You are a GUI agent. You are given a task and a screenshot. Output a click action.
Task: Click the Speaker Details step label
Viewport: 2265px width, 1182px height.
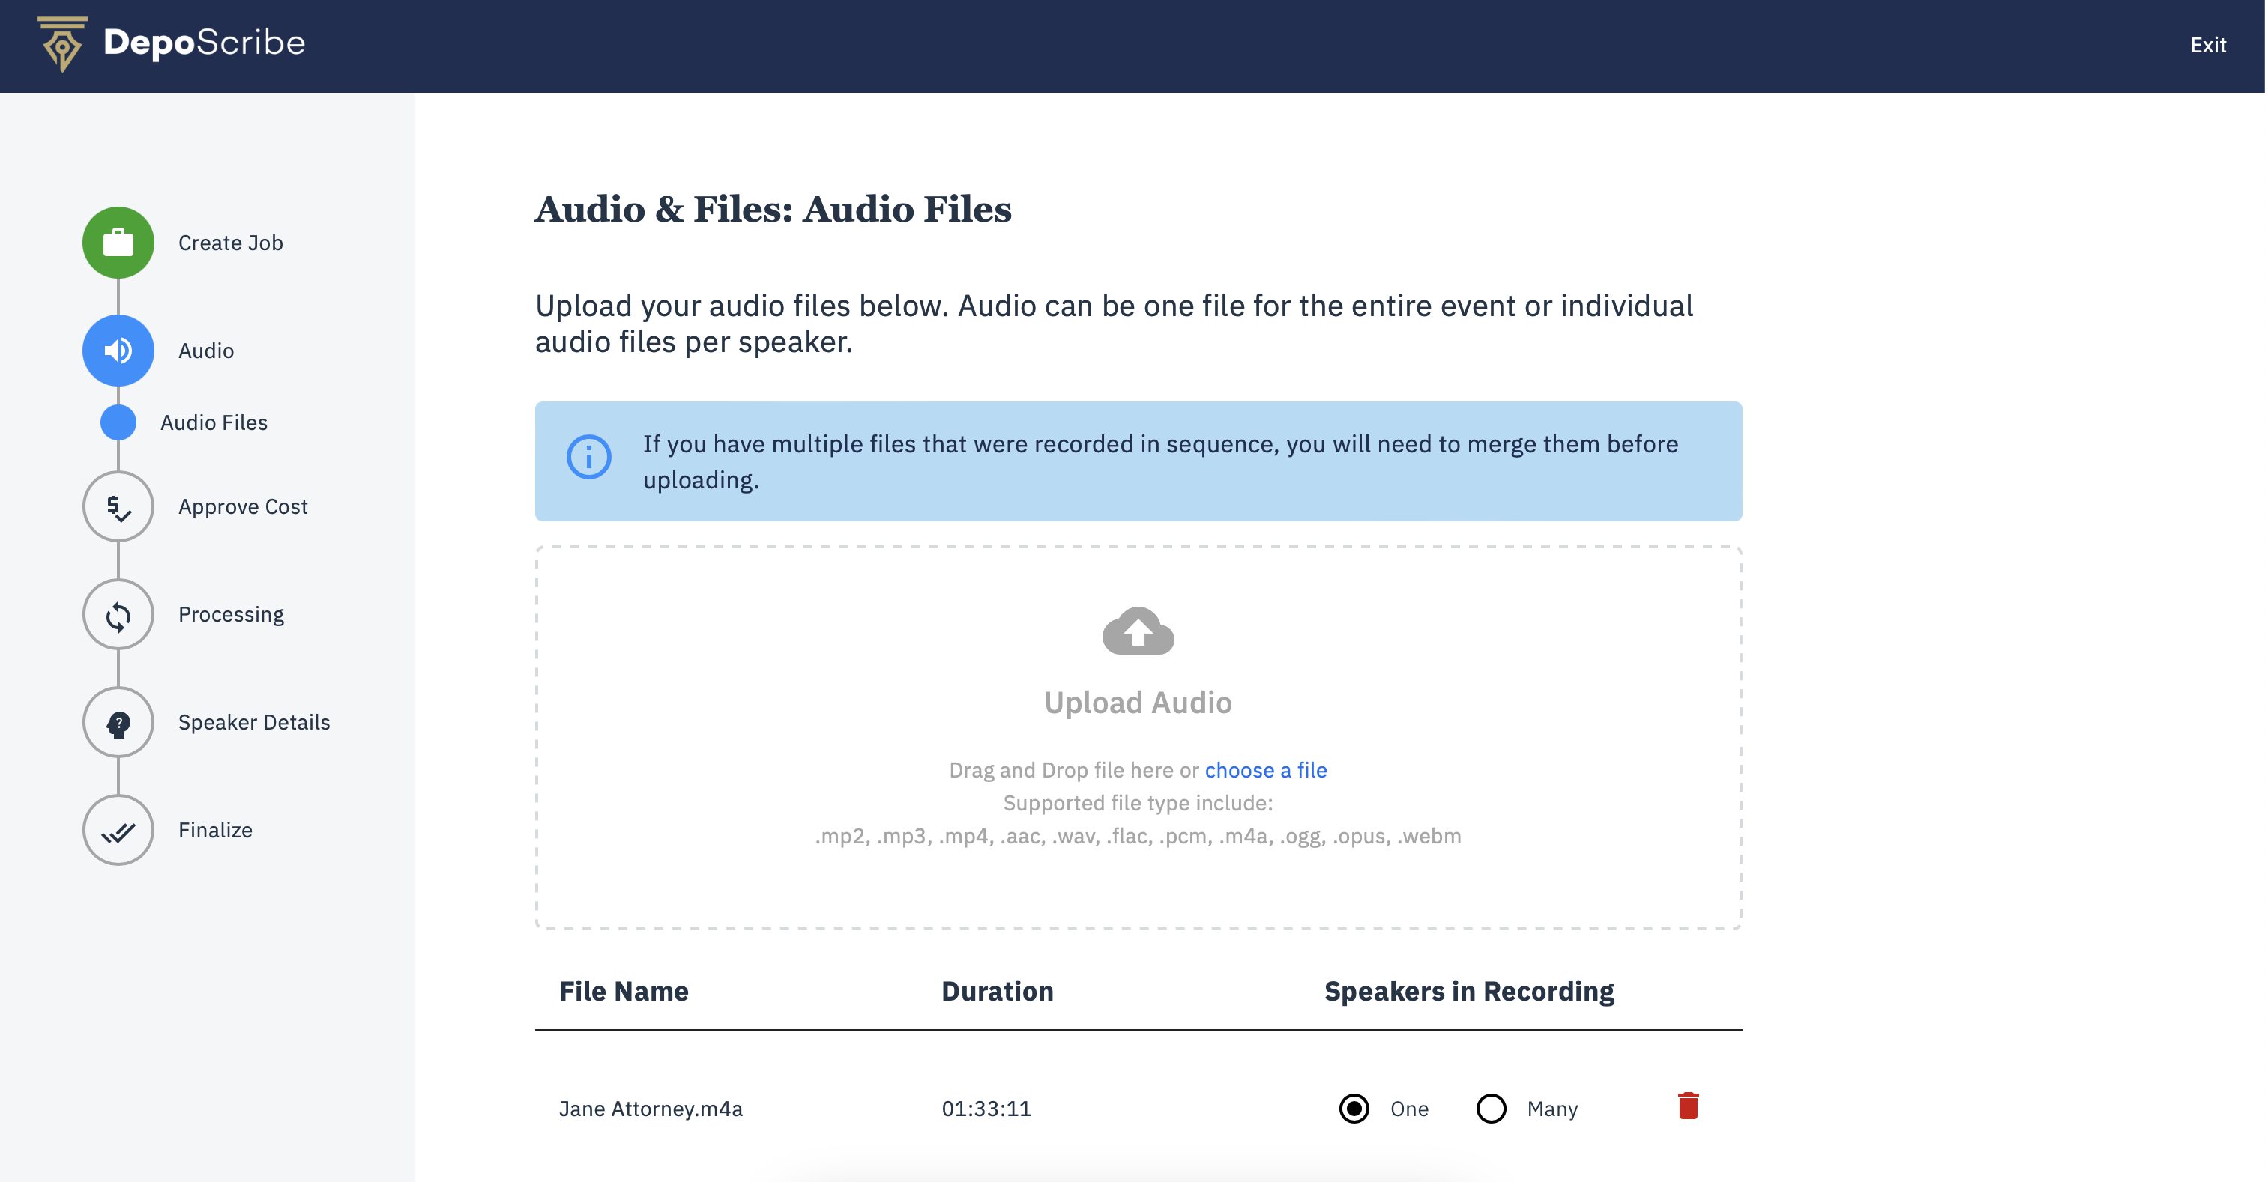coord(254,724)
